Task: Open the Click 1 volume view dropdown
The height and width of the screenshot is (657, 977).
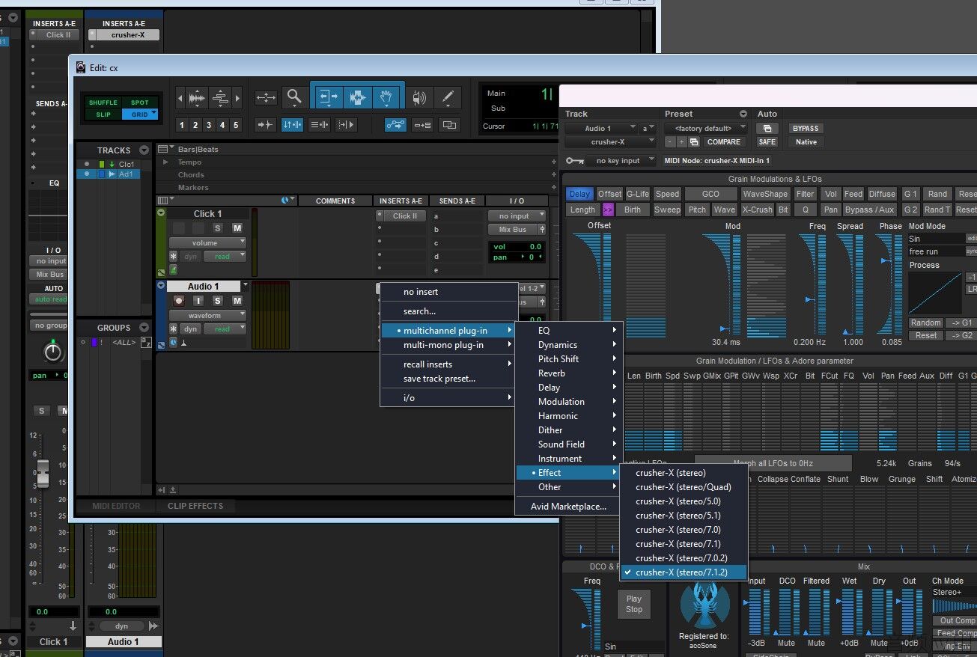Action: pyautogui.click(x=207, y=242)
